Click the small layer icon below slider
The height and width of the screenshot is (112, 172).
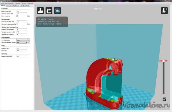tap(164, 99)
